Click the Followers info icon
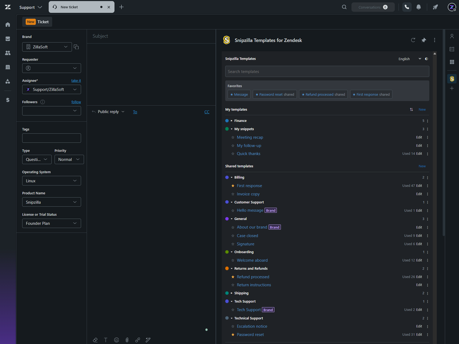The width and height of the screenshot is (459, 344). pos(43,102)
